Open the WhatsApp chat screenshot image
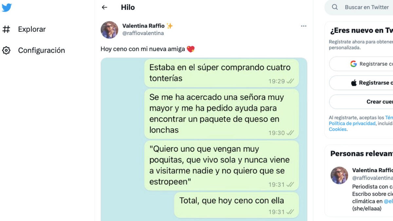Image resolution: width=393 pixels, height=221 pixels. pos(204,139)
